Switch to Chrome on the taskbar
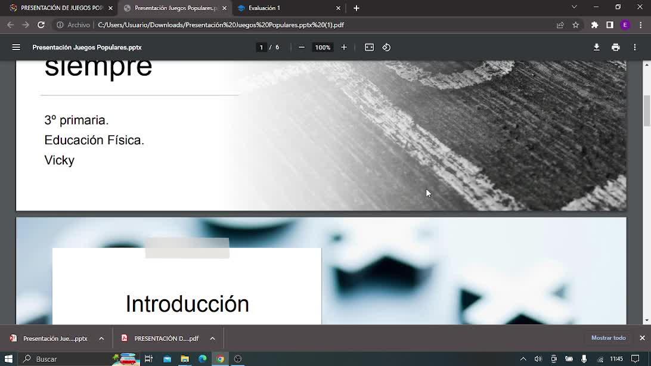This screenshot has height=366, width=651. click(221, 358)
